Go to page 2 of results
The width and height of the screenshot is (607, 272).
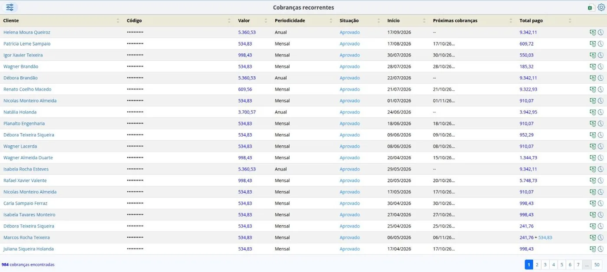pyautogui.click(x=537, y=265)
